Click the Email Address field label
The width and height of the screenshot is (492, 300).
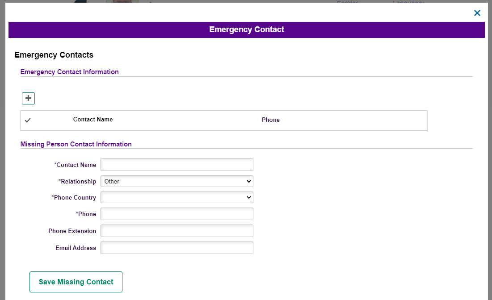(x=76, y=248)
